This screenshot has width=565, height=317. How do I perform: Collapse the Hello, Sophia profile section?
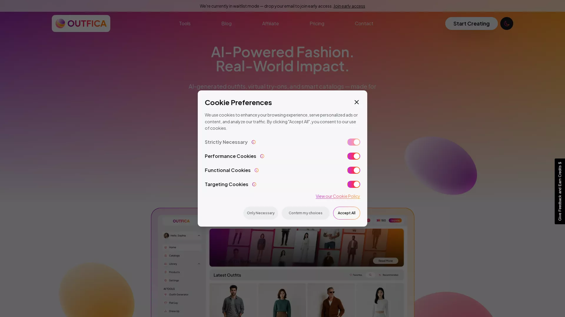[199, 235]
